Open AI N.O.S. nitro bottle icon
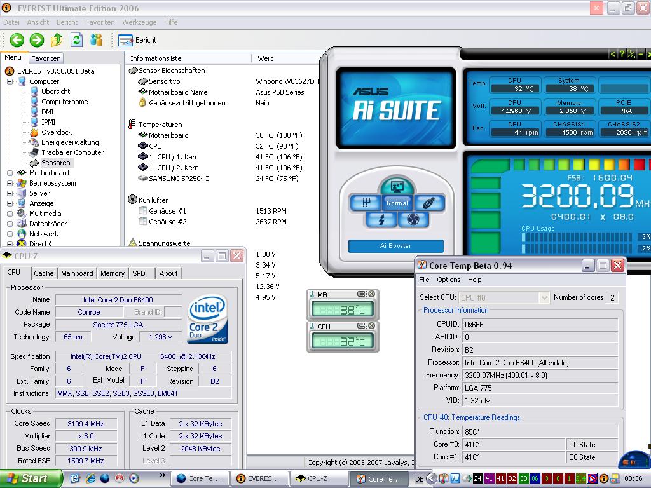The image size is (651, 488). pos(429,203)
